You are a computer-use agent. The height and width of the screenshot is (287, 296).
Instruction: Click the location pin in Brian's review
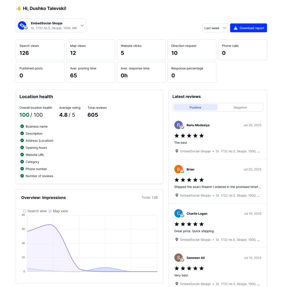(x=177, y=195)
